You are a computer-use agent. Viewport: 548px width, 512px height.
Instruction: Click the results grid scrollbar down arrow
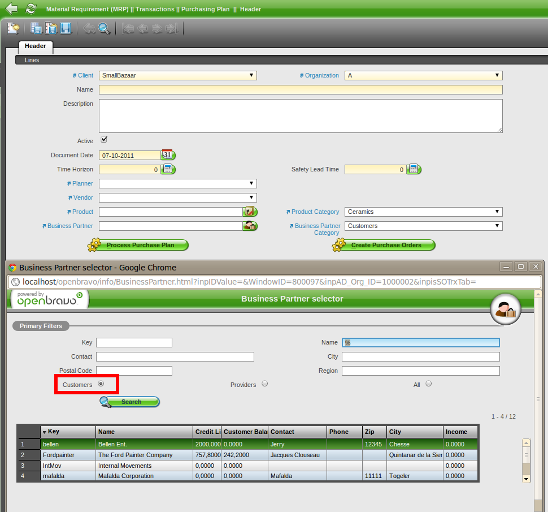pos(526,479)
